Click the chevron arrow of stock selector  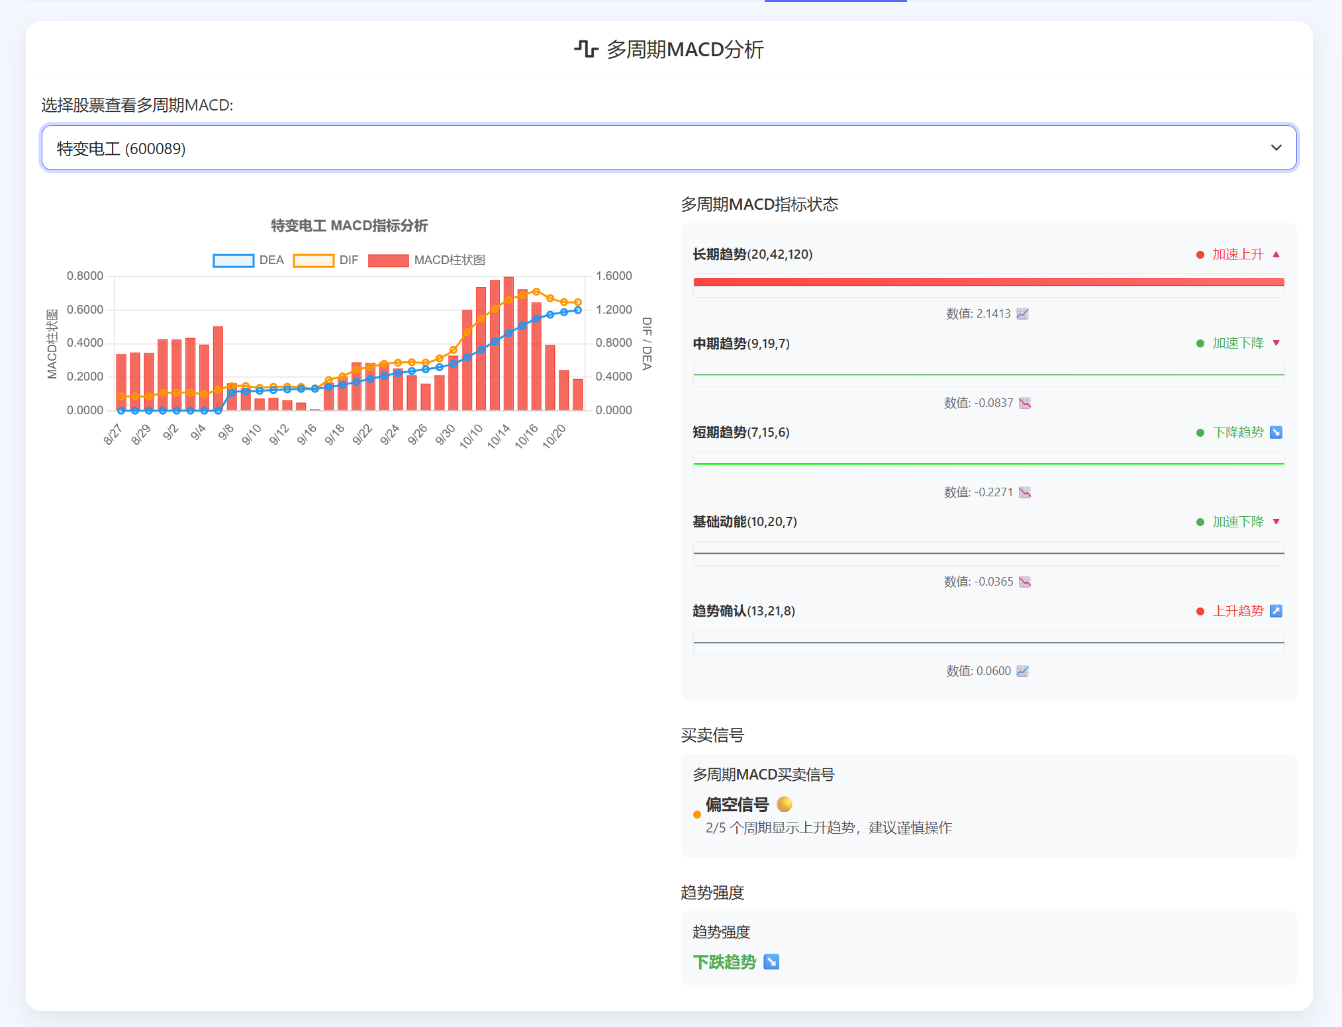click(1276, 148)
